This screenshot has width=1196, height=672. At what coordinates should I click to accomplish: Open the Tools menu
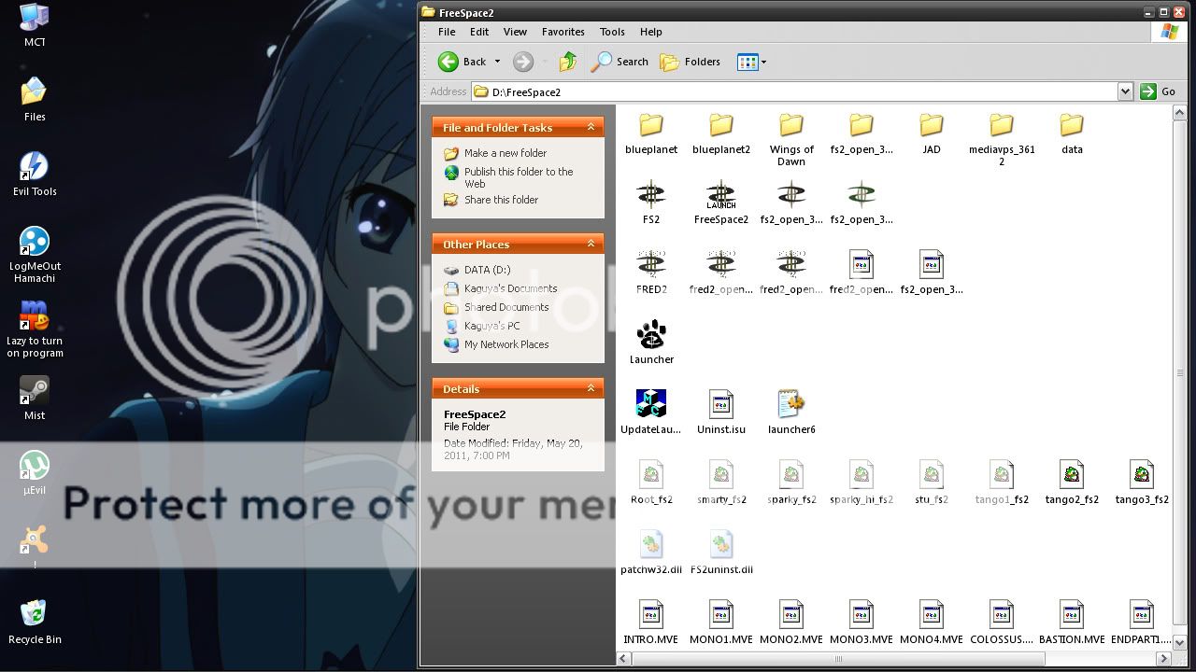pyautogui.click(x=612, y=32)
